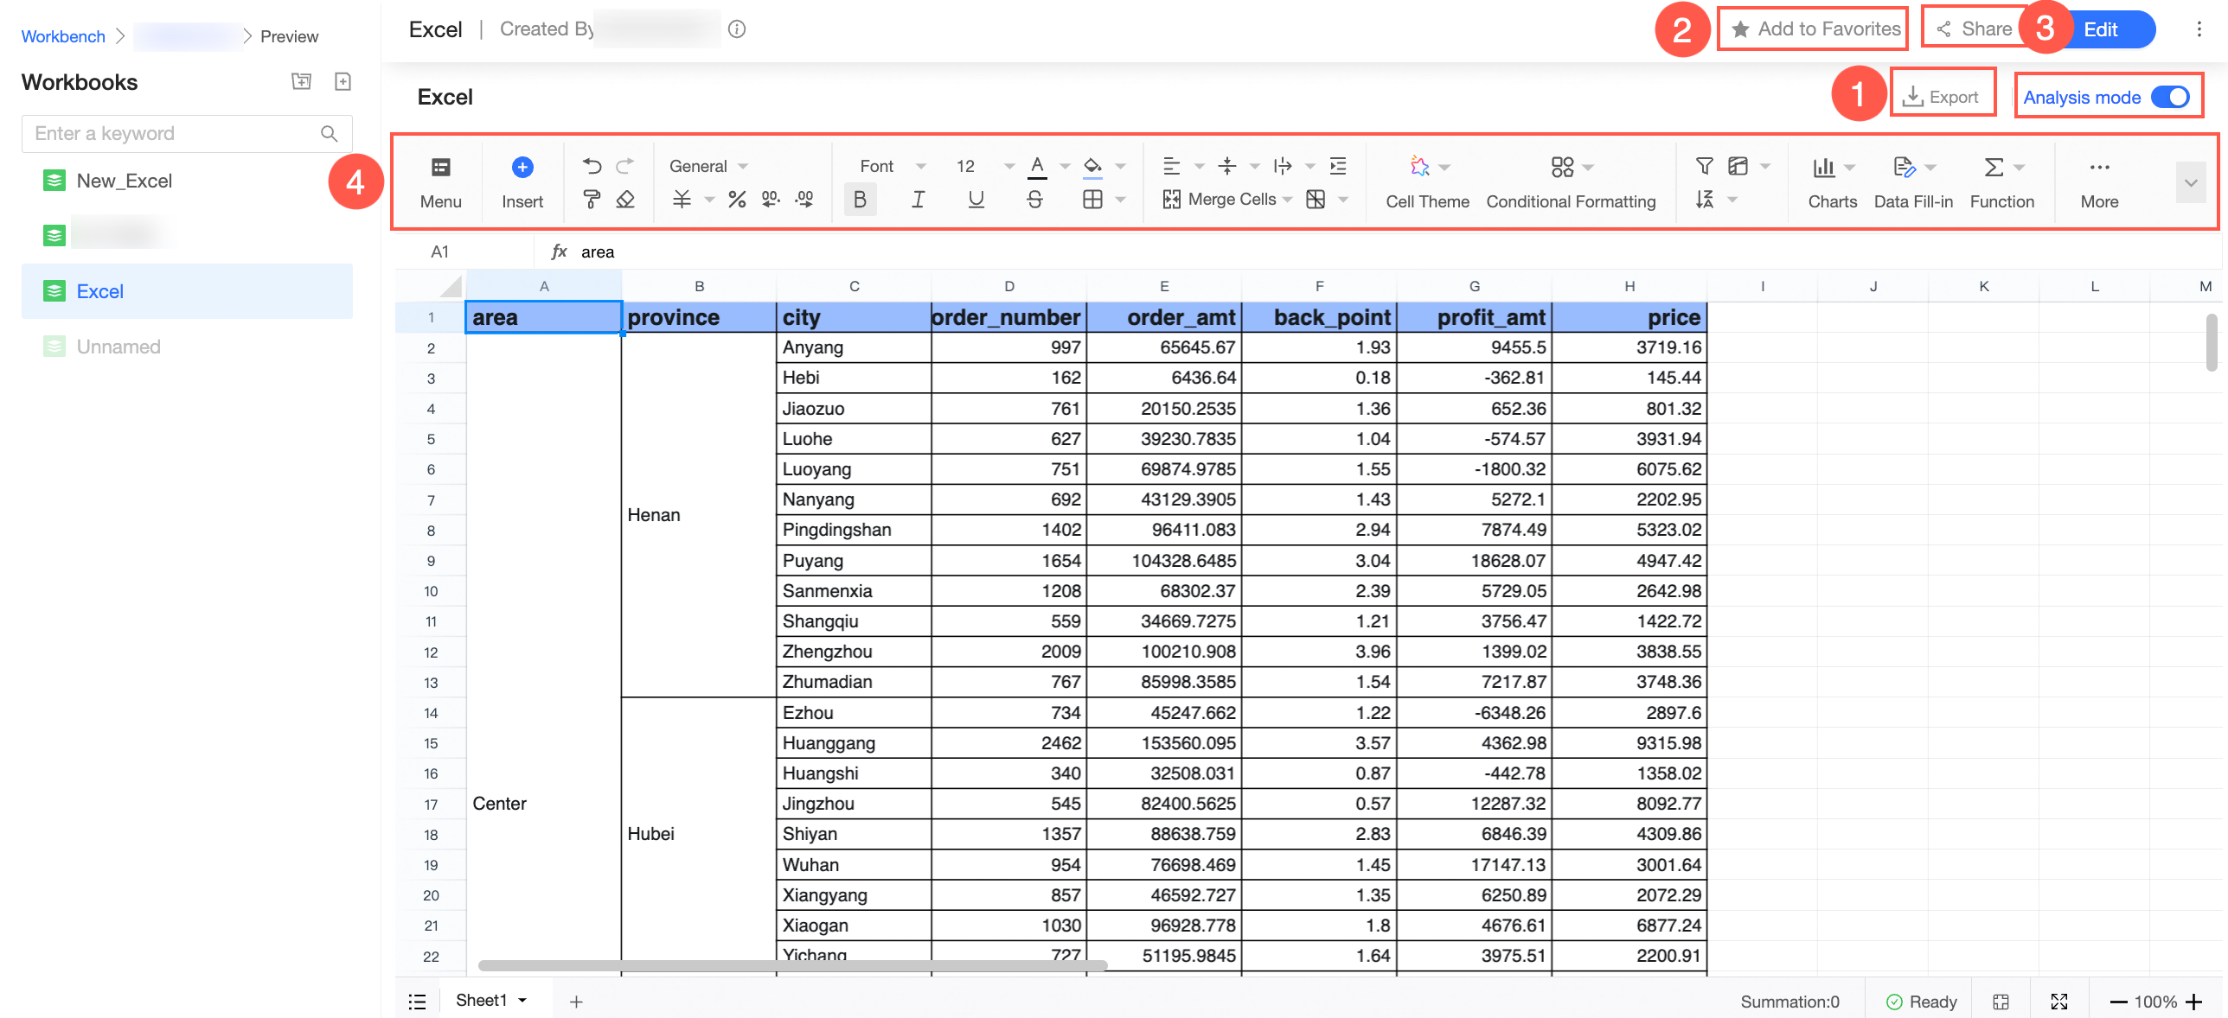The width and height of the screenshot is (2228, 1018).
Task: Open the font color dropdown arrow
Action: coord(1065,166)
